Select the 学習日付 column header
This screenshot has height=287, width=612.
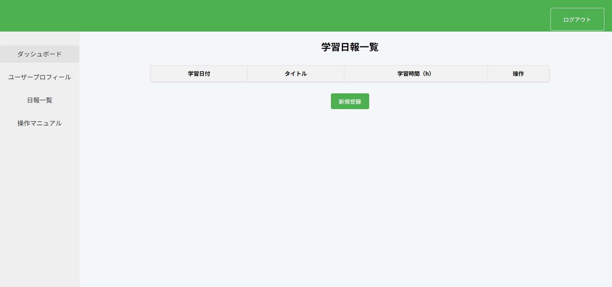(199, 74)
